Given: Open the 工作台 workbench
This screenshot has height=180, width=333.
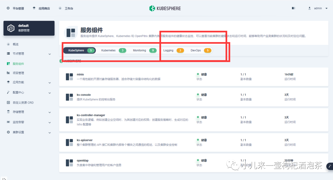Looking at the screenshot, I should [66, 9].
